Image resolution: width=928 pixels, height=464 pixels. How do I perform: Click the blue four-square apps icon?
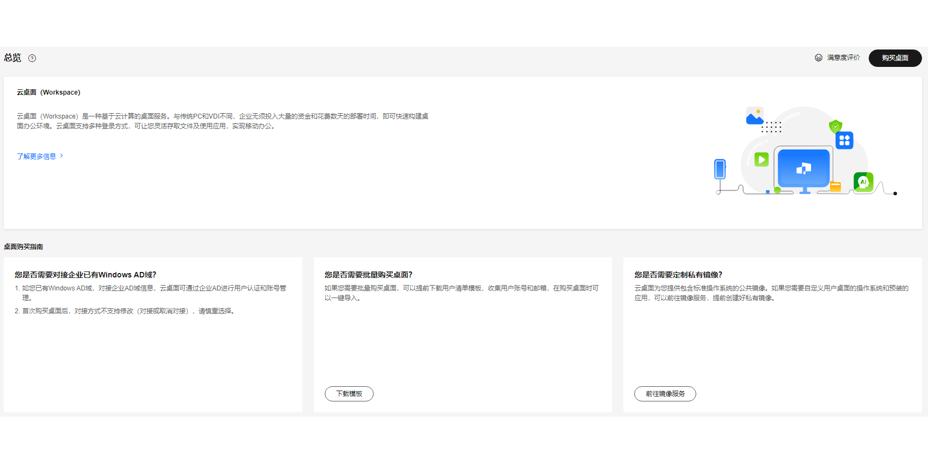(x=844, y=140)
